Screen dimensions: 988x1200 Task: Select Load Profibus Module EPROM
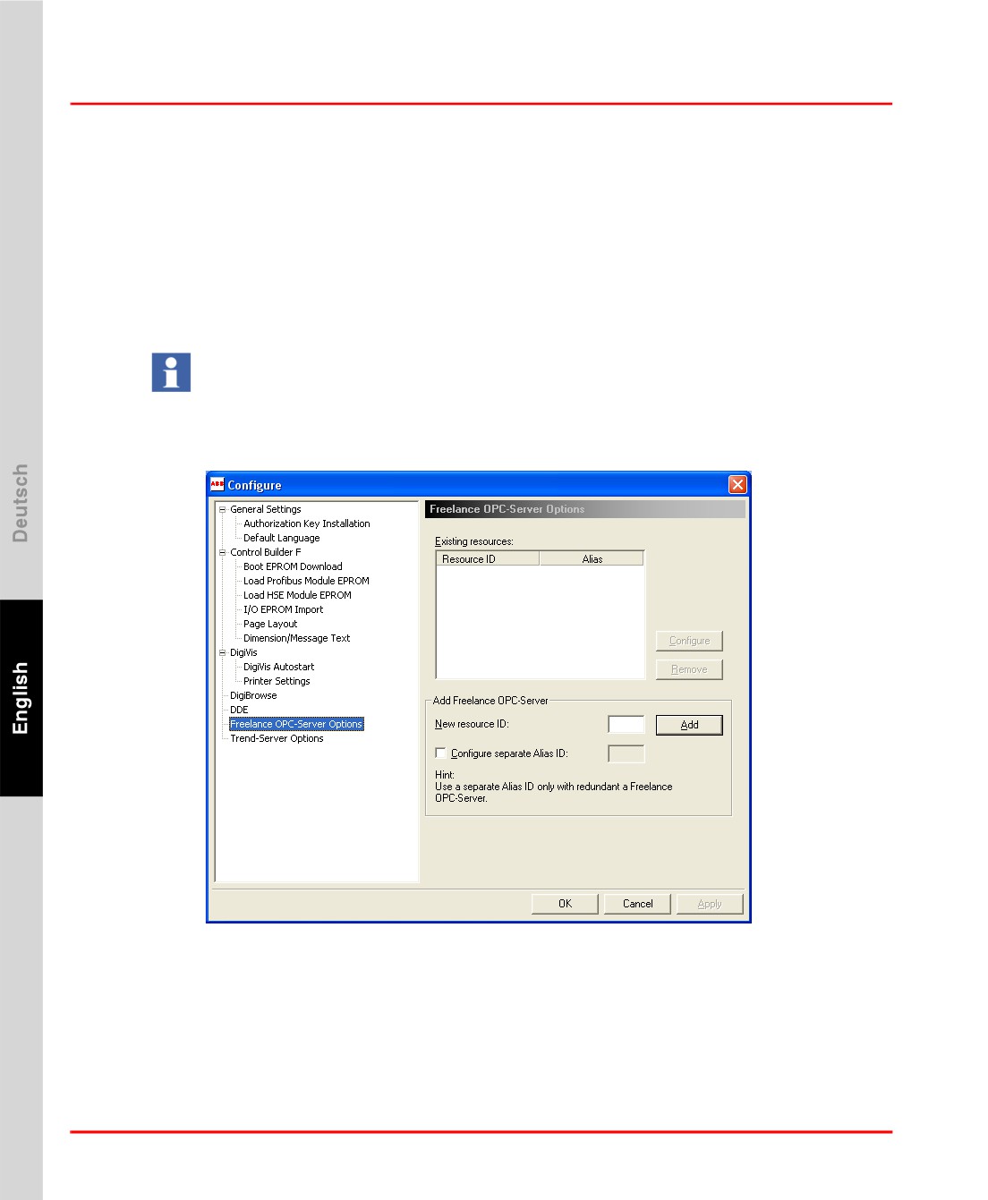click(306, 581)
